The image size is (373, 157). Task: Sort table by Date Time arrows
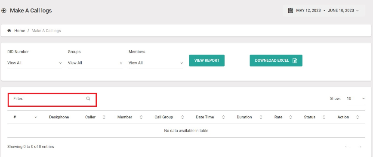[x=223, y=117]
